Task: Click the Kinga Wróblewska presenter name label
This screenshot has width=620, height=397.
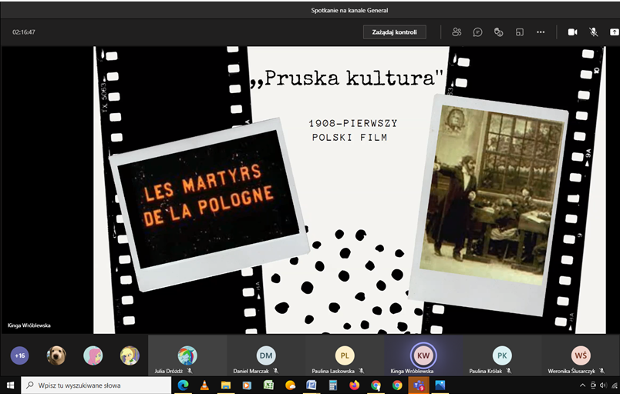Action: click(29, 325)
